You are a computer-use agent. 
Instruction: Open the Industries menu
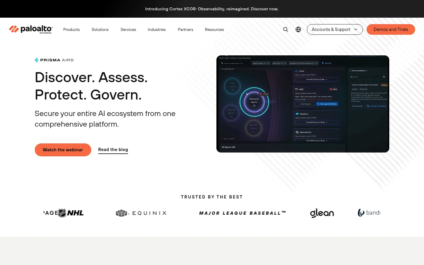click(x=157, y=29)
